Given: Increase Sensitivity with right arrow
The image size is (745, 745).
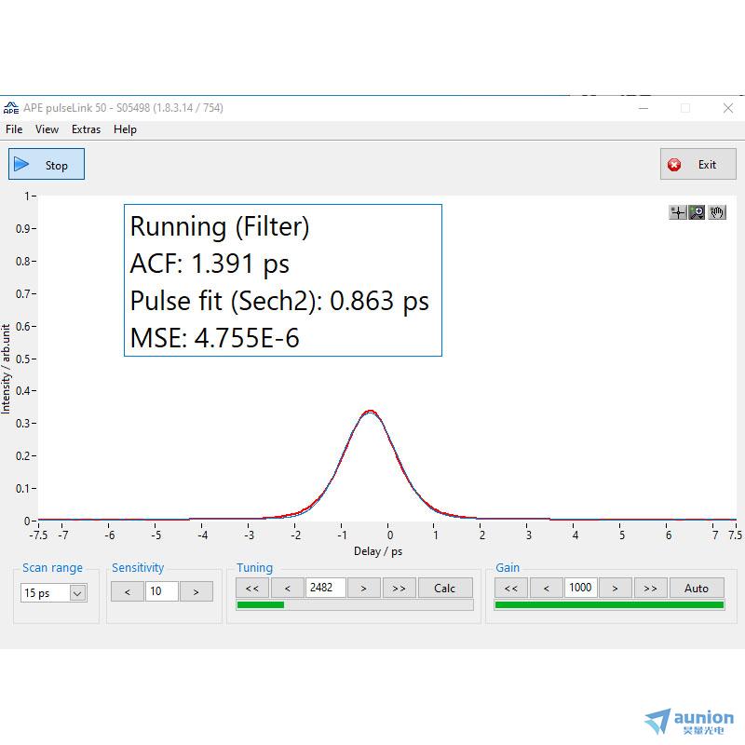Looking at the screenshot, I should (196, 591).
